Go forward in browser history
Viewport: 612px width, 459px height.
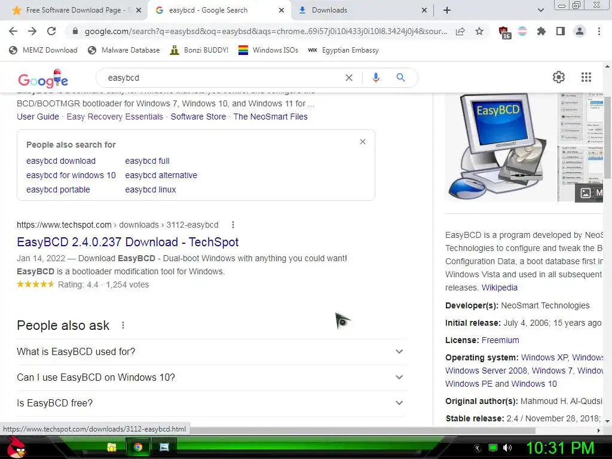(x=32, y=31)
